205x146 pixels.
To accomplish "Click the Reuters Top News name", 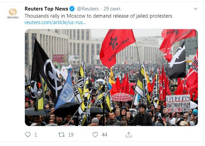I will tap(46, 9).
